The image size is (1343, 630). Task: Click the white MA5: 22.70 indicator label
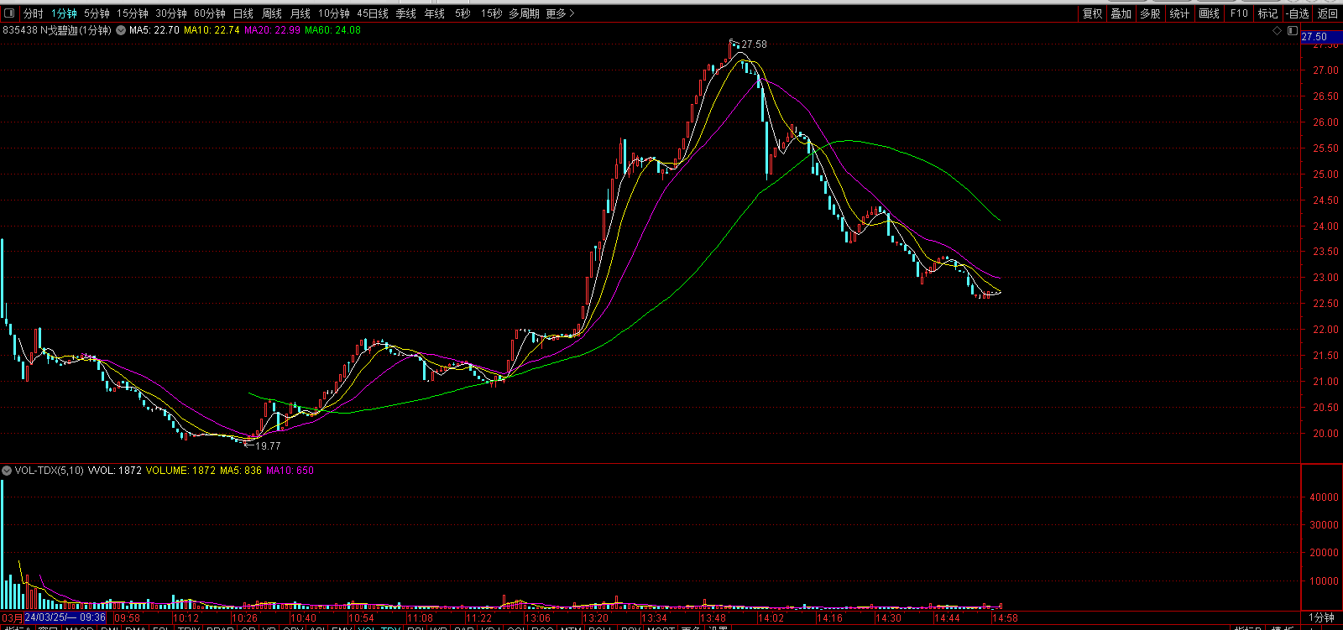pos(154,30)
